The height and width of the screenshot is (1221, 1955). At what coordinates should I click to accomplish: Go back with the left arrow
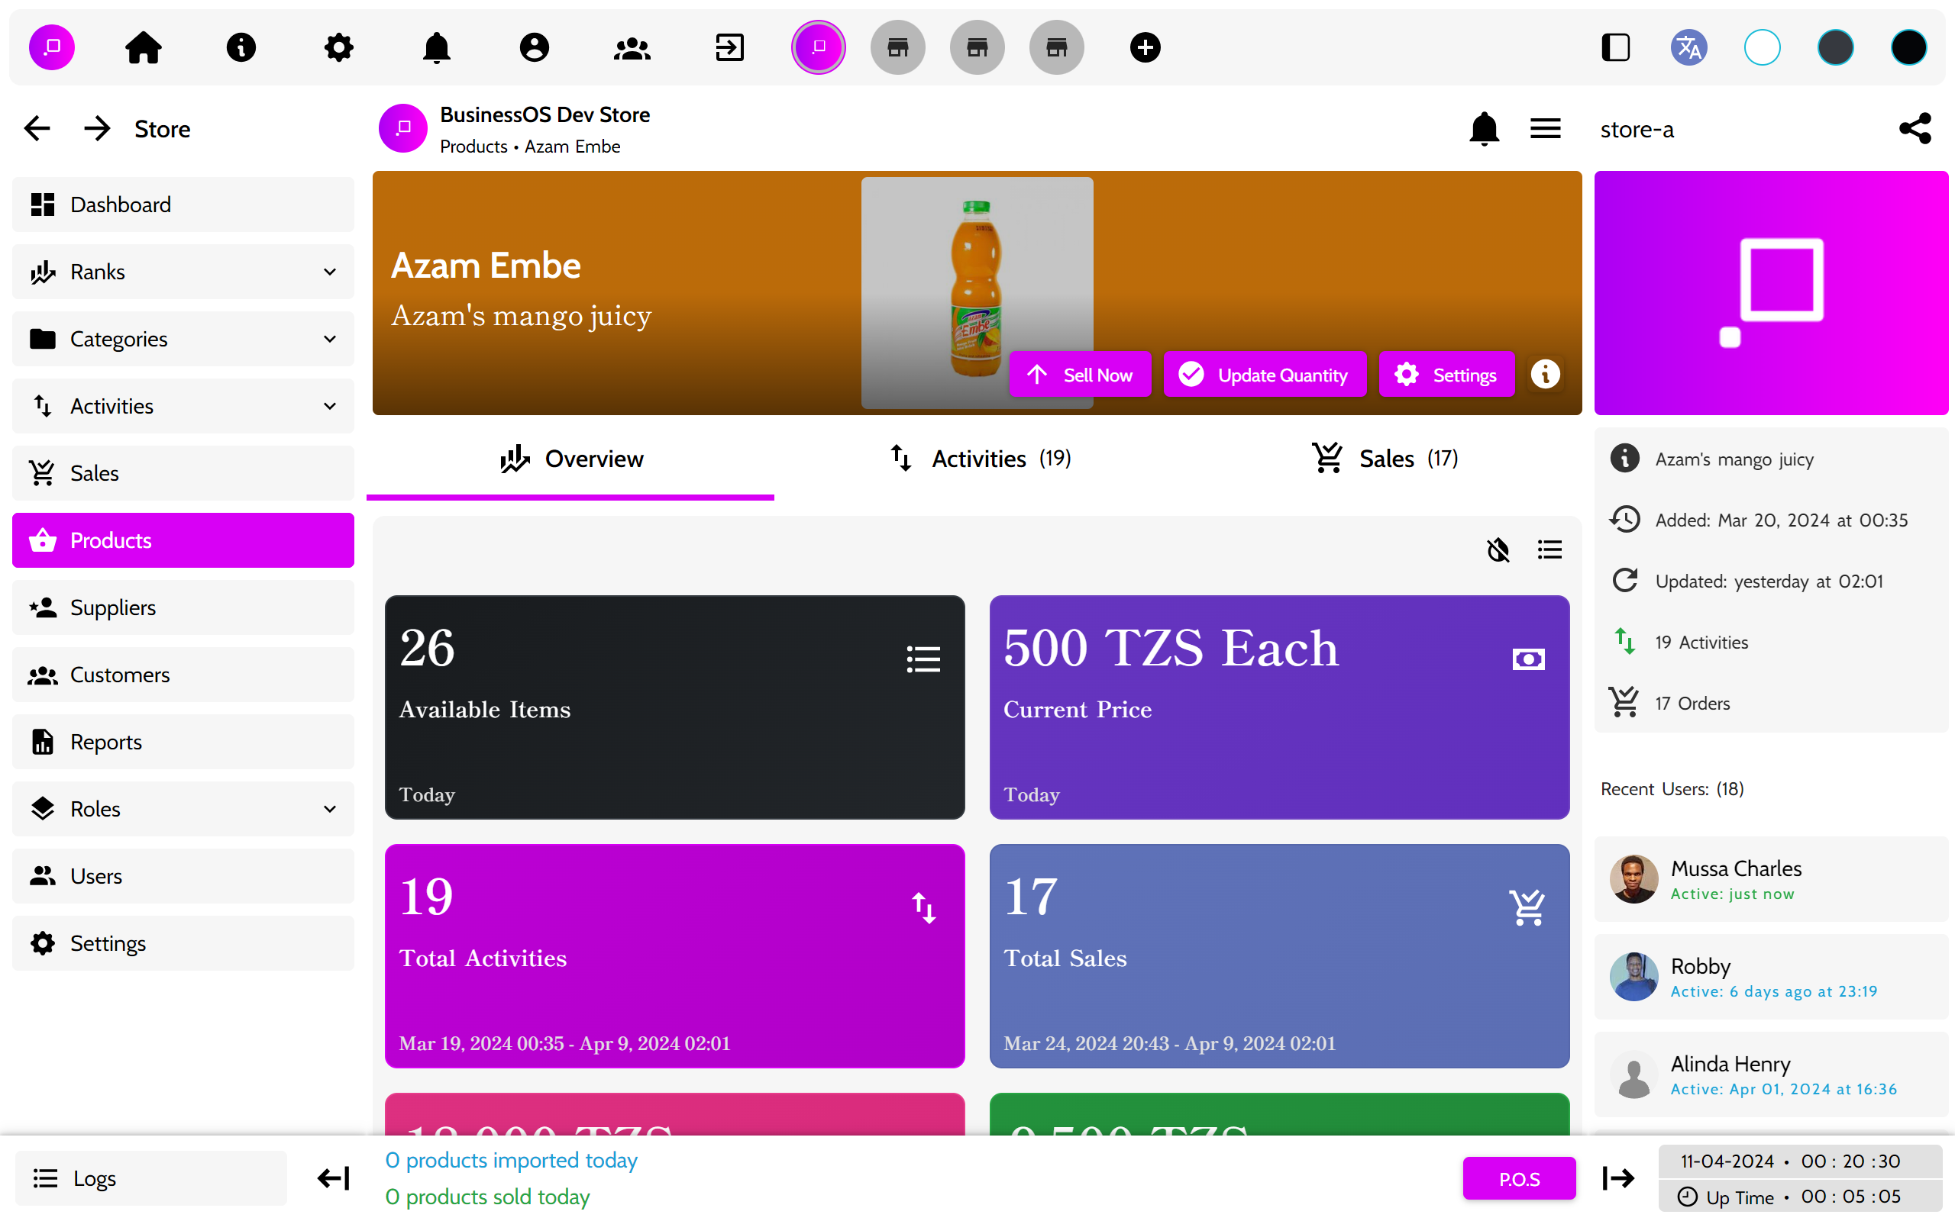(x=37, y=128)
